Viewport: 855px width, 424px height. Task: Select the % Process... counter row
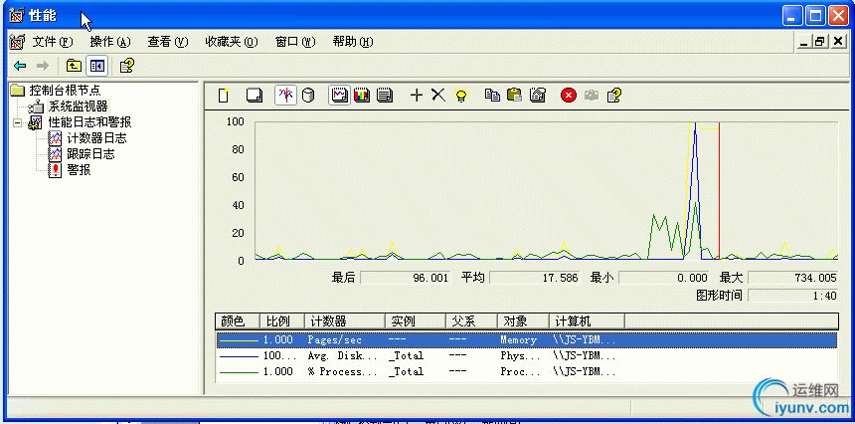click(527, 371)
